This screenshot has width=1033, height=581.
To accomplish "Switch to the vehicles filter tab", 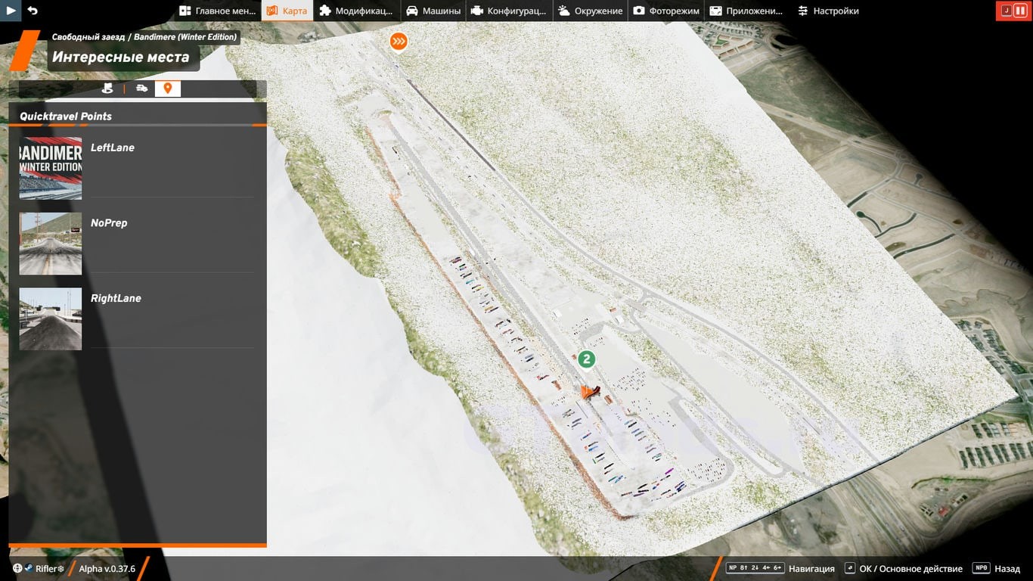I will click(141, 89).
